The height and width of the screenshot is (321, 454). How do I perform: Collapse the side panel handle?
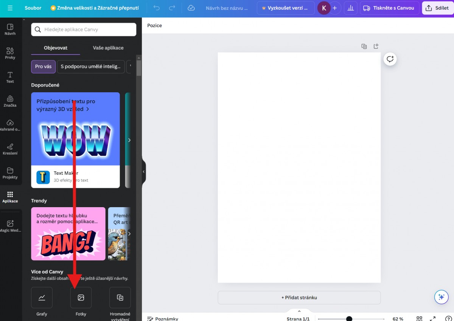[144, 172]
